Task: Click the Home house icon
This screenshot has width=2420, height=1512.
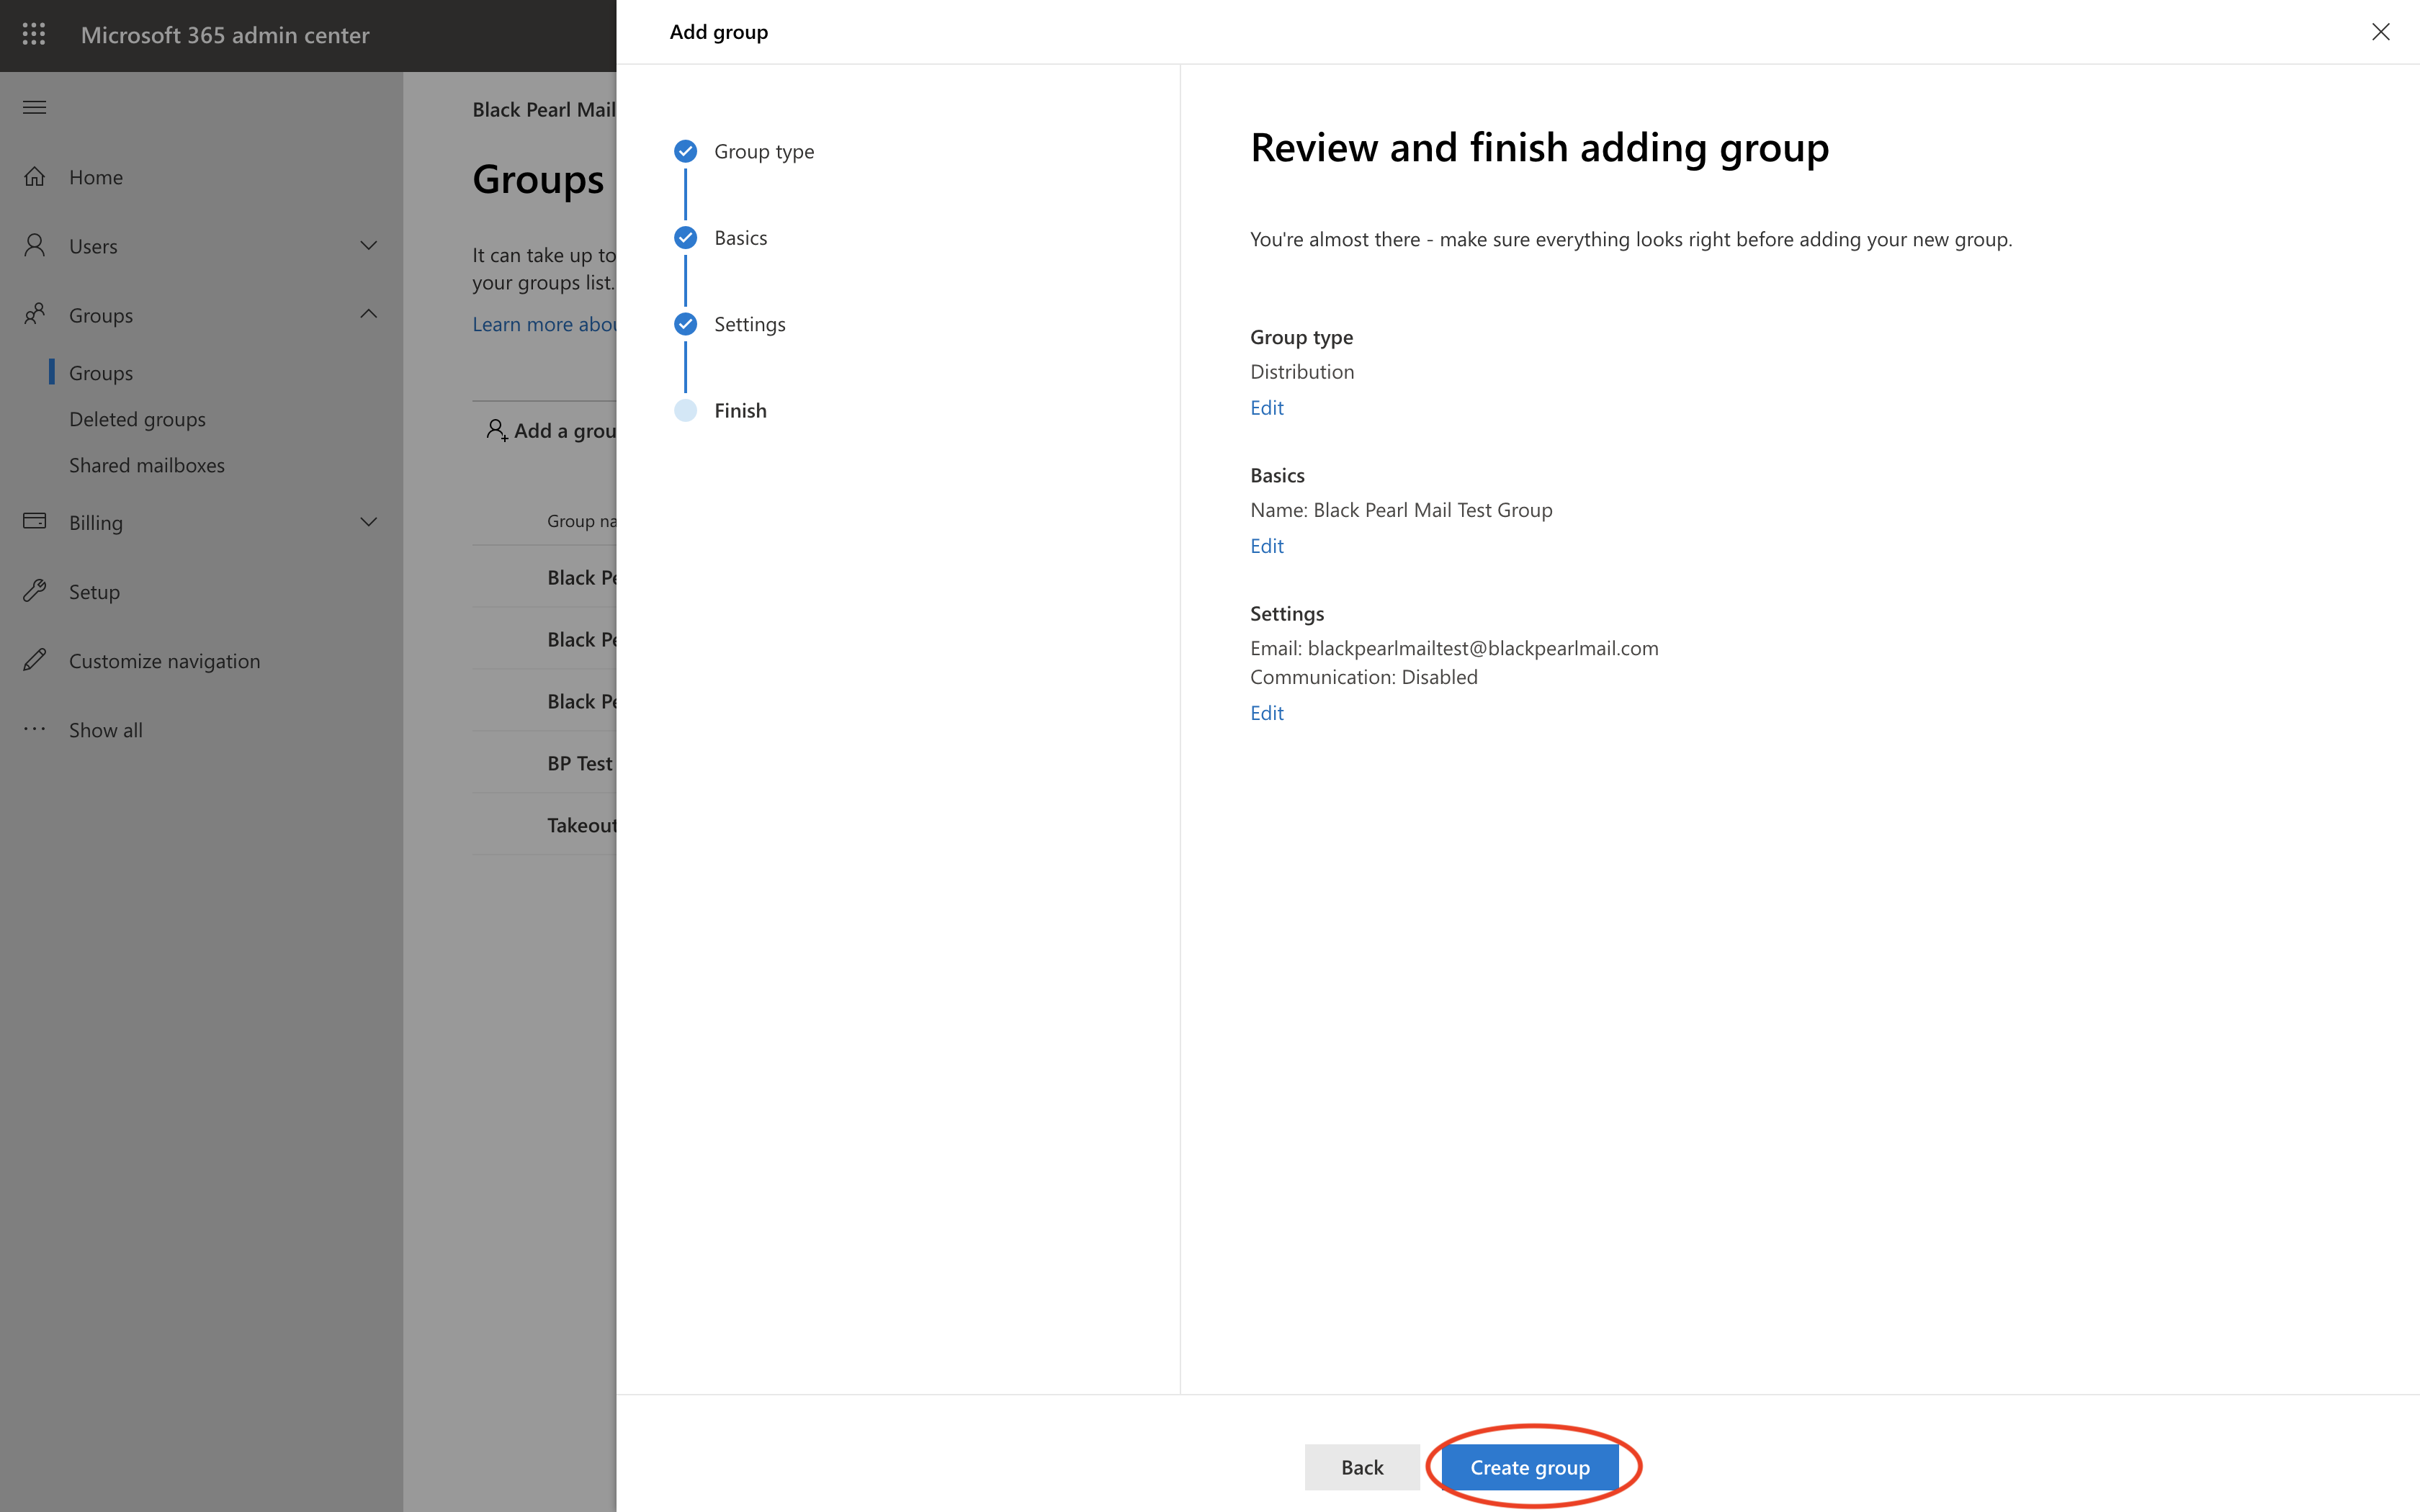Action: point(34,177)
